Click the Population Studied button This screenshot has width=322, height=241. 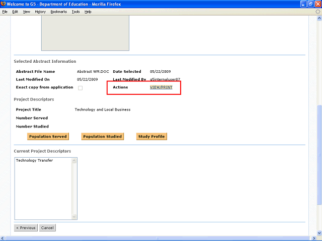[103, 137]
